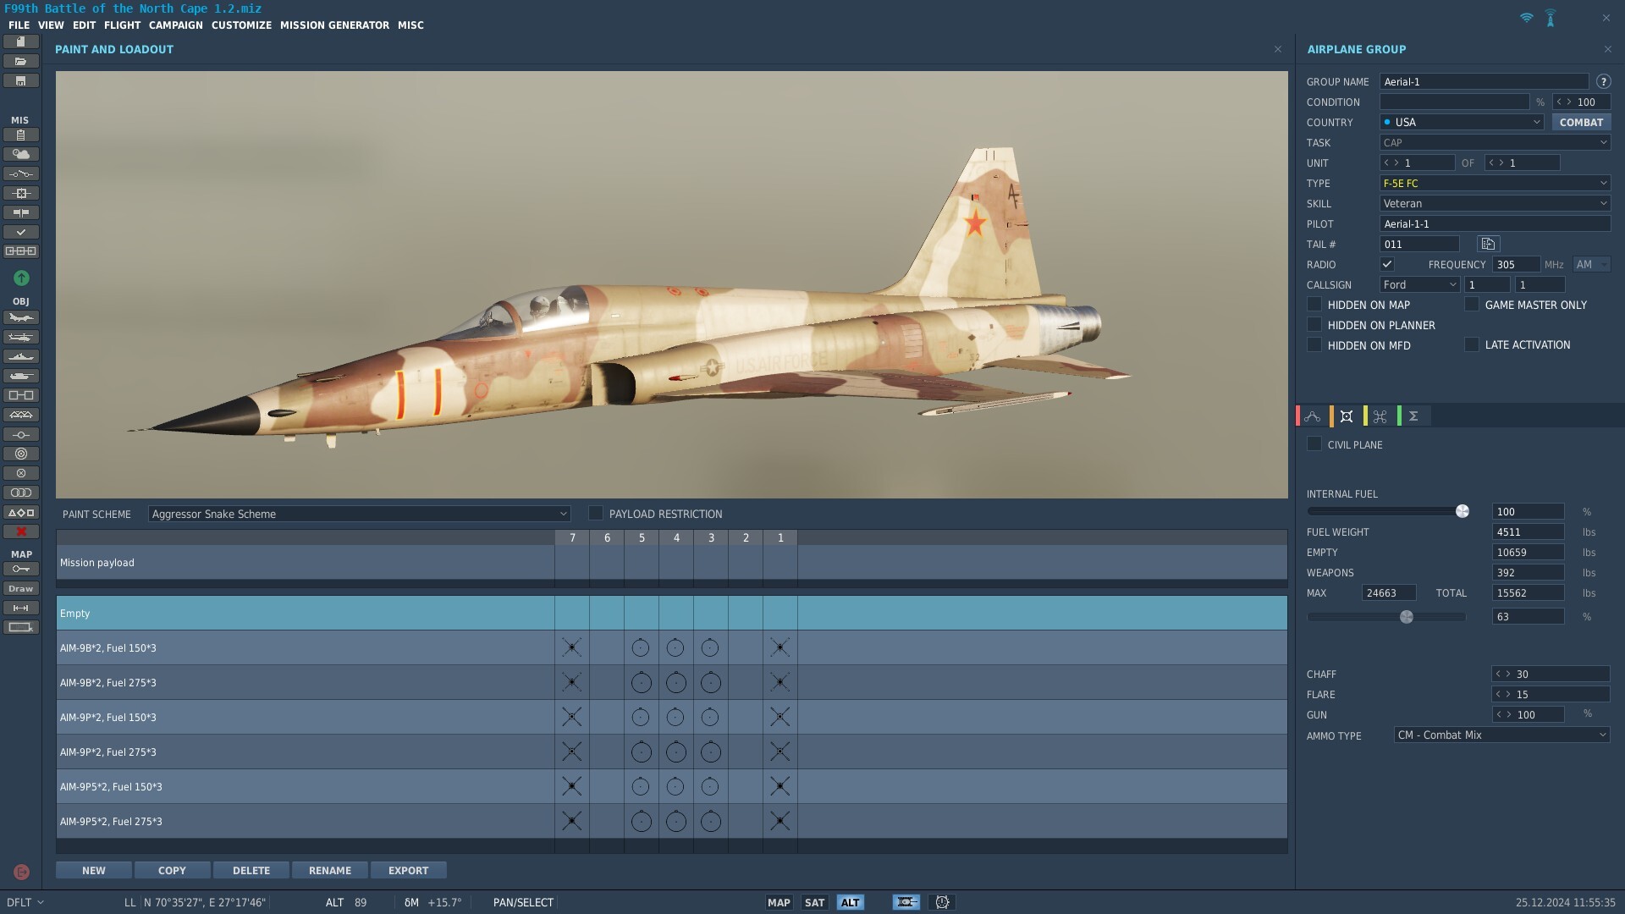The width and height of the screenshot is (1625, 914).
Task: Select AIM-9P5*2, Fuel 275*3 payload row
Action: [672, 821]
